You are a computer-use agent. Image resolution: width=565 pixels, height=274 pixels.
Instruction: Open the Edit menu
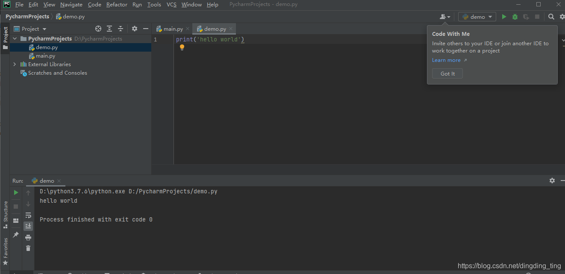coord(33,4)
